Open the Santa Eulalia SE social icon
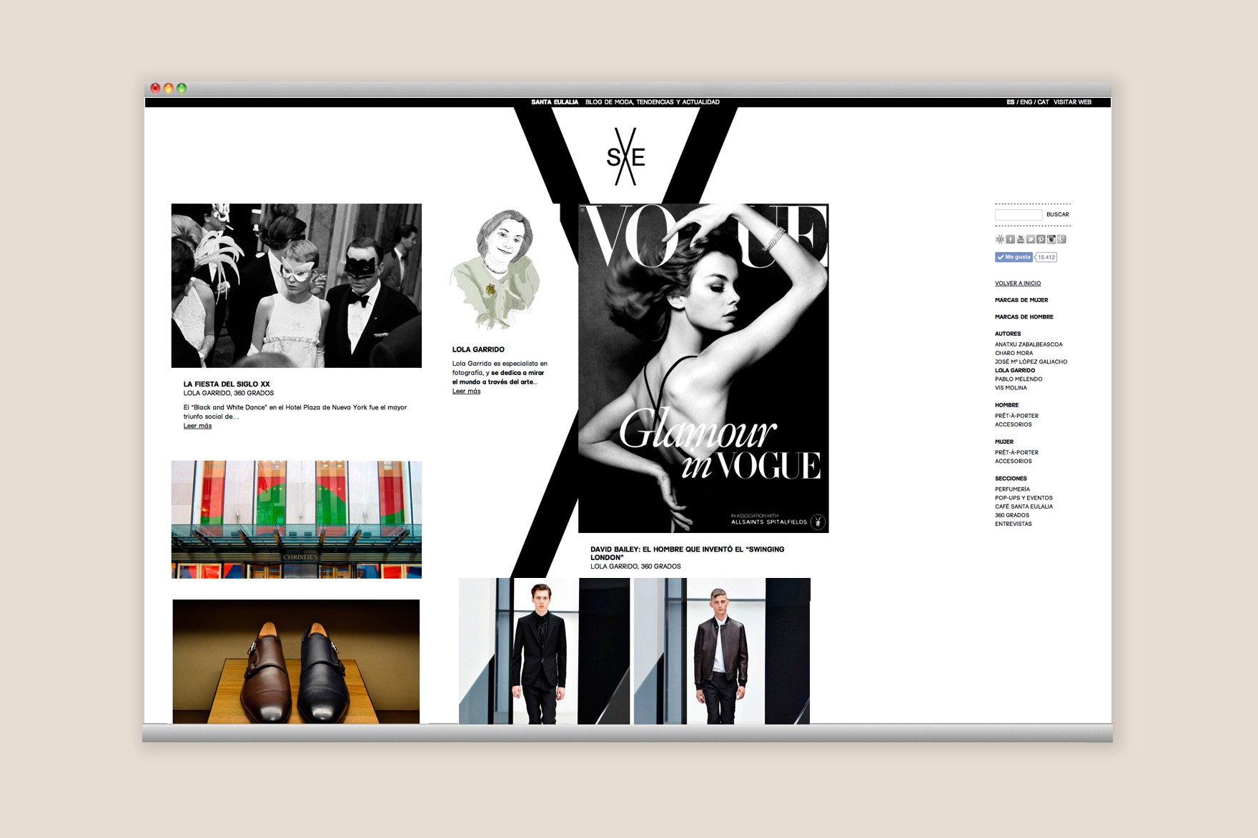This screenshot has width=1258, height=838. click(1000, 239)
